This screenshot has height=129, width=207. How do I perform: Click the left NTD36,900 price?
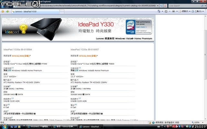click(x=21, y=56)
